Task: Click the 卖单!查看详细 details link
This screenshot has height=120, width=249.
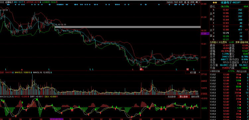Action: tap(242, 42)
